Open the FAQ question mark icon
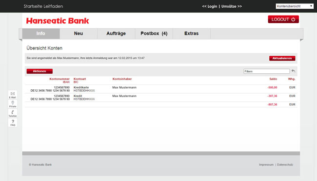Screen dimensions: 317x181 tap(13, 123)
